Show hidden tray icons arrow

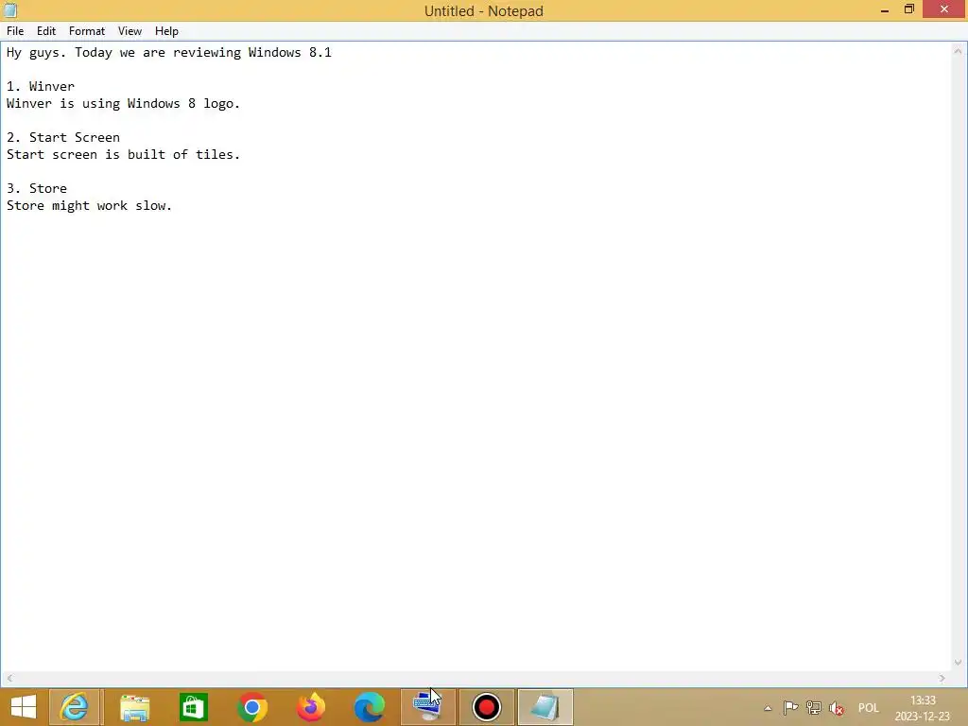click(768, 708)
